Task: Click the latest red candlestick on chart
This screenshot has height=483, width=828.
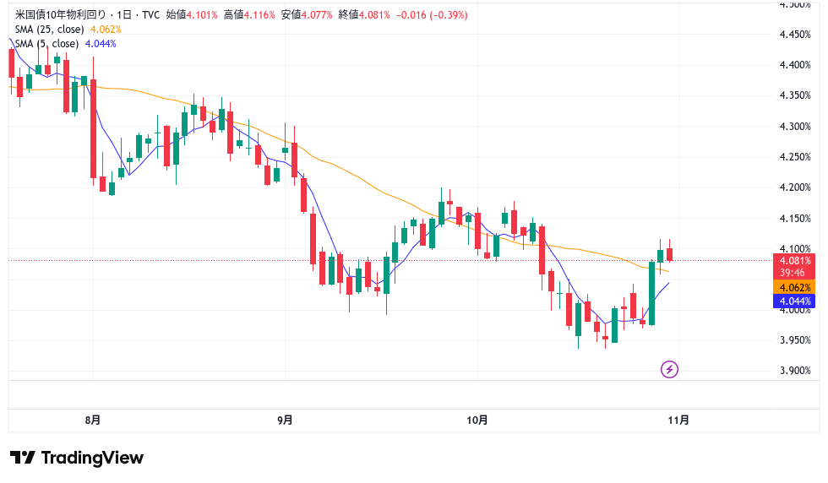Action: [x=670, y=253]
